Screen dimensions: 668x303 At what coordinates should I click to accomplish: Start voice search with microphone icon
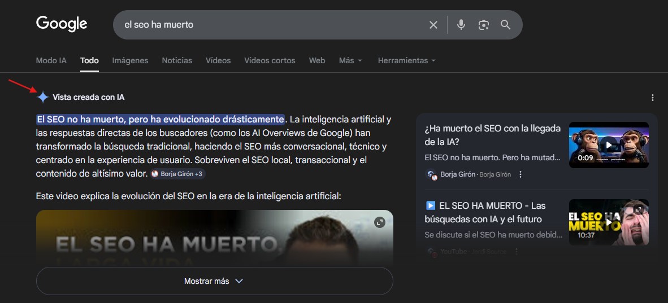click(x=461, y=25)
